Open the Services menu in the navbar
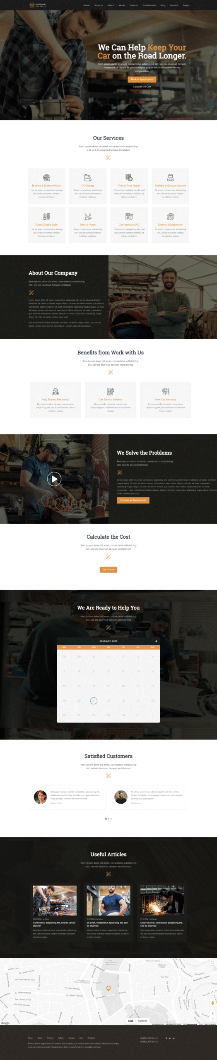 (99, 5)
